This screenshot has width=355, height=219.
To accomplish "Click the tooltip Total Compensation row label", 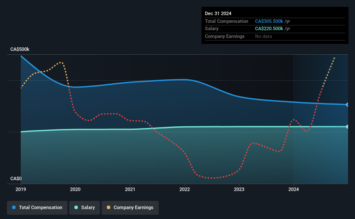I will click(227, 21).
